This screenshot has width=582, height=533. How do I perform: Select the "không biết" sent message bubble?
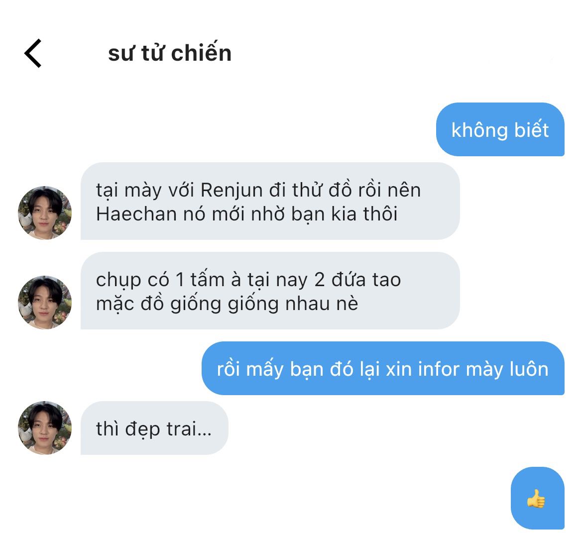[500, 129]
